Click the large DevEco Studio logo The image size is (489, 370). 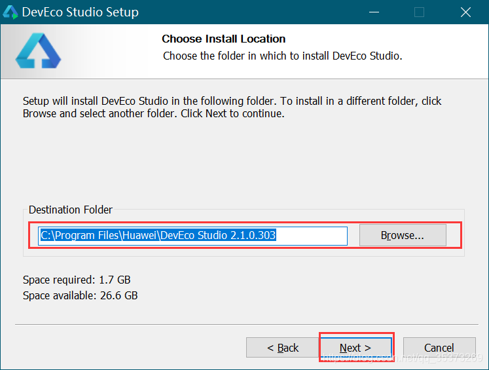(38, 51)
